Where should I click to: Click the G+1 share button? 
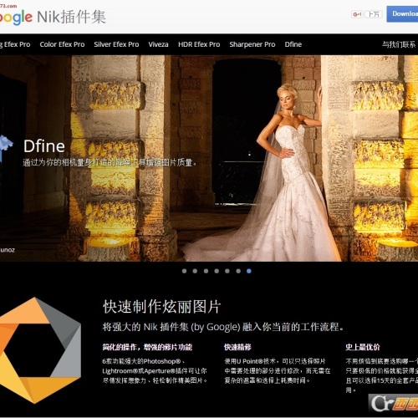click(357, 14)
